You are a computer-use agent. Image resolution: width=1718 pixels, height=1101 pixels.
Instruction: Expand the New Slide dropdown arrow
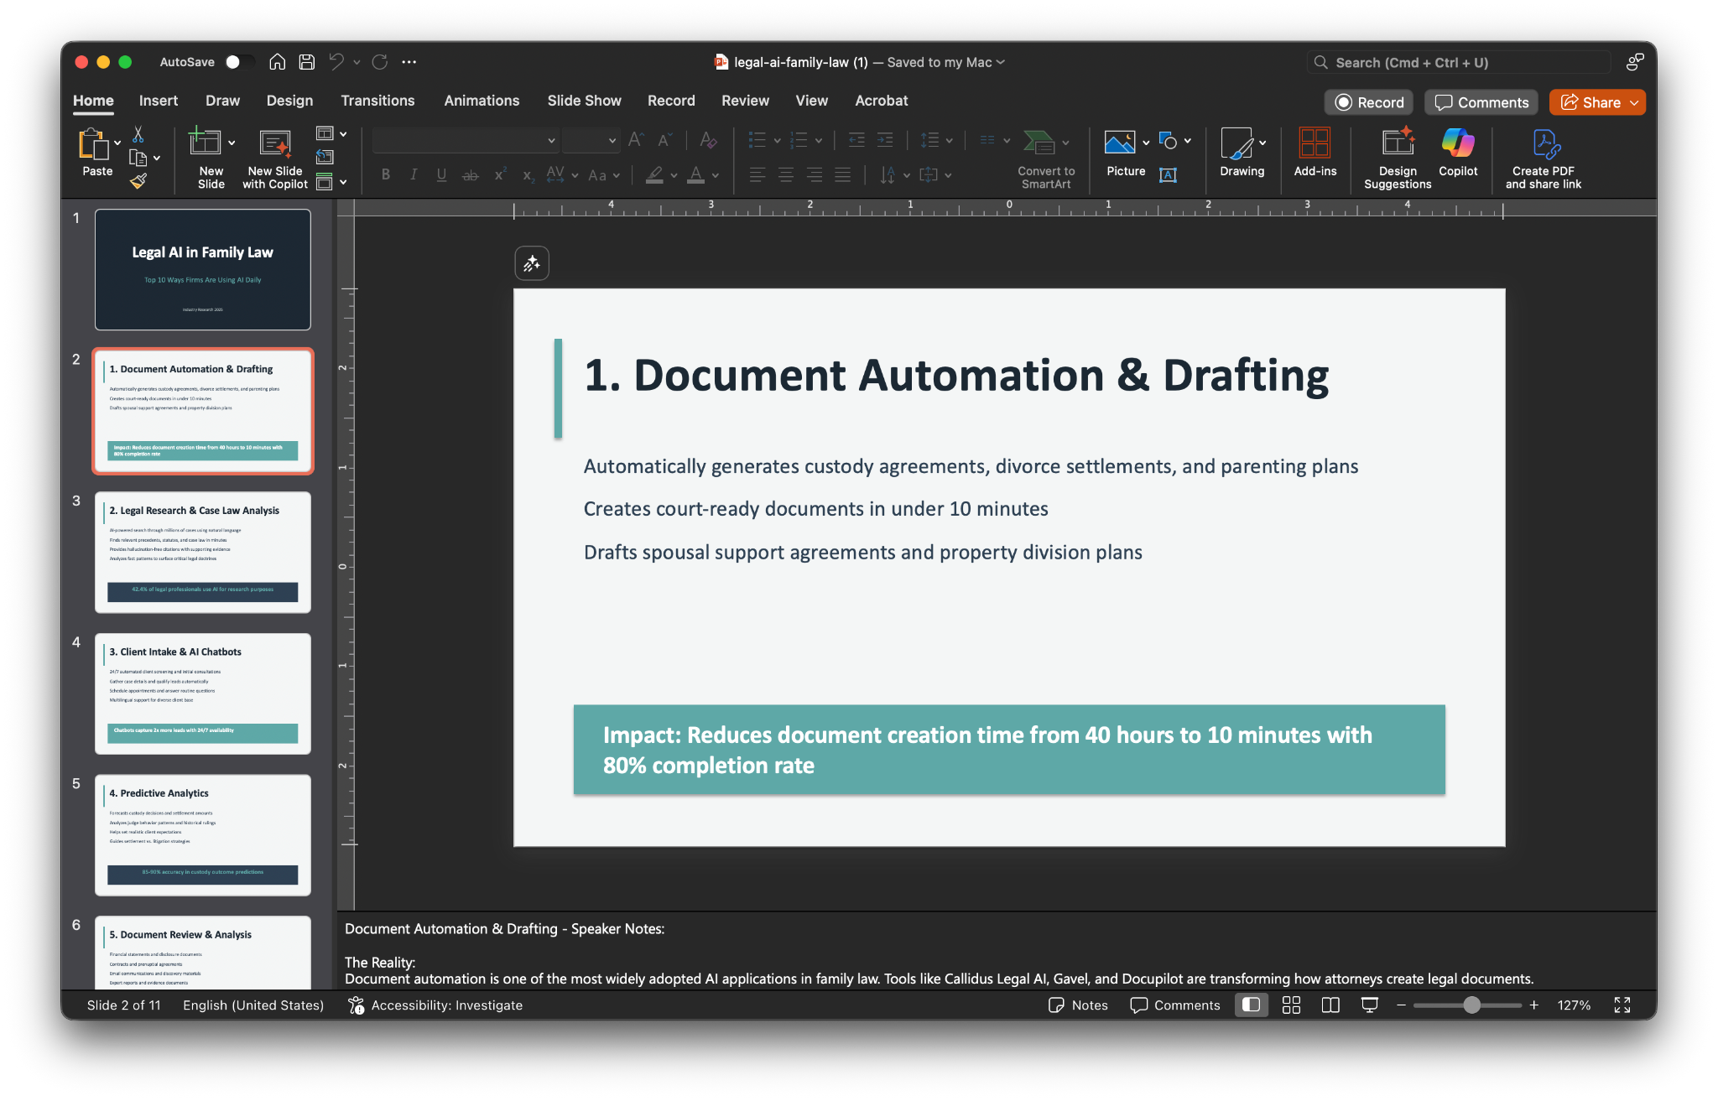(232, 143)
